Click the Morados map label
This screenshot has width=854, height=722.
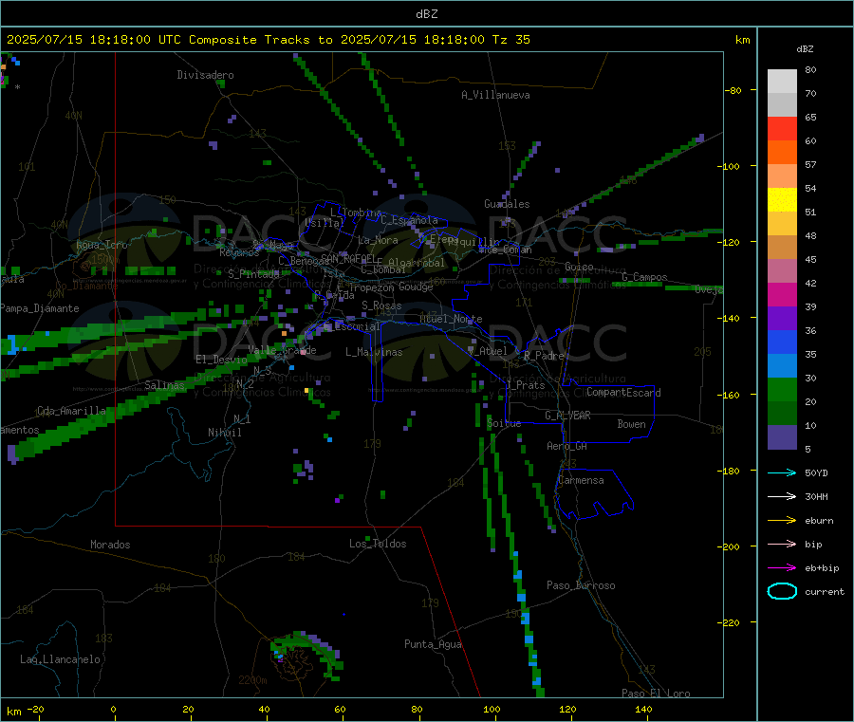click(110, 545)
